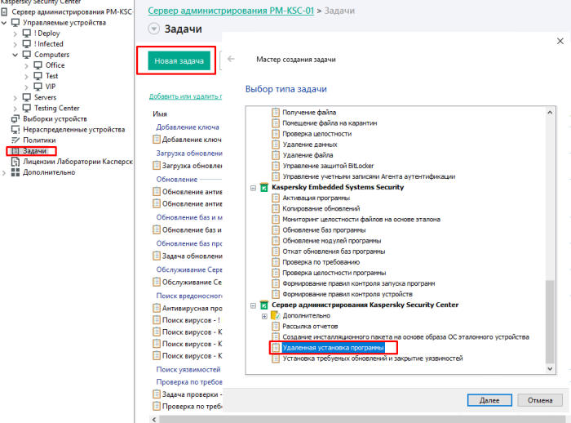Expand the Дополнительно folder in wizard list
Image resolution: width=571 pixels, height=423 pixels.
pos(264,316)
